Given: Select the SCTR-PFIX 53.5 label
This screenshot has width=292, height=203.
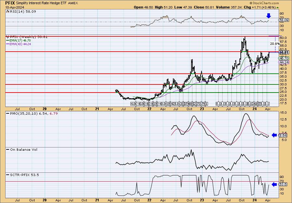Looking at the screenshot, I should pos(24,175).
